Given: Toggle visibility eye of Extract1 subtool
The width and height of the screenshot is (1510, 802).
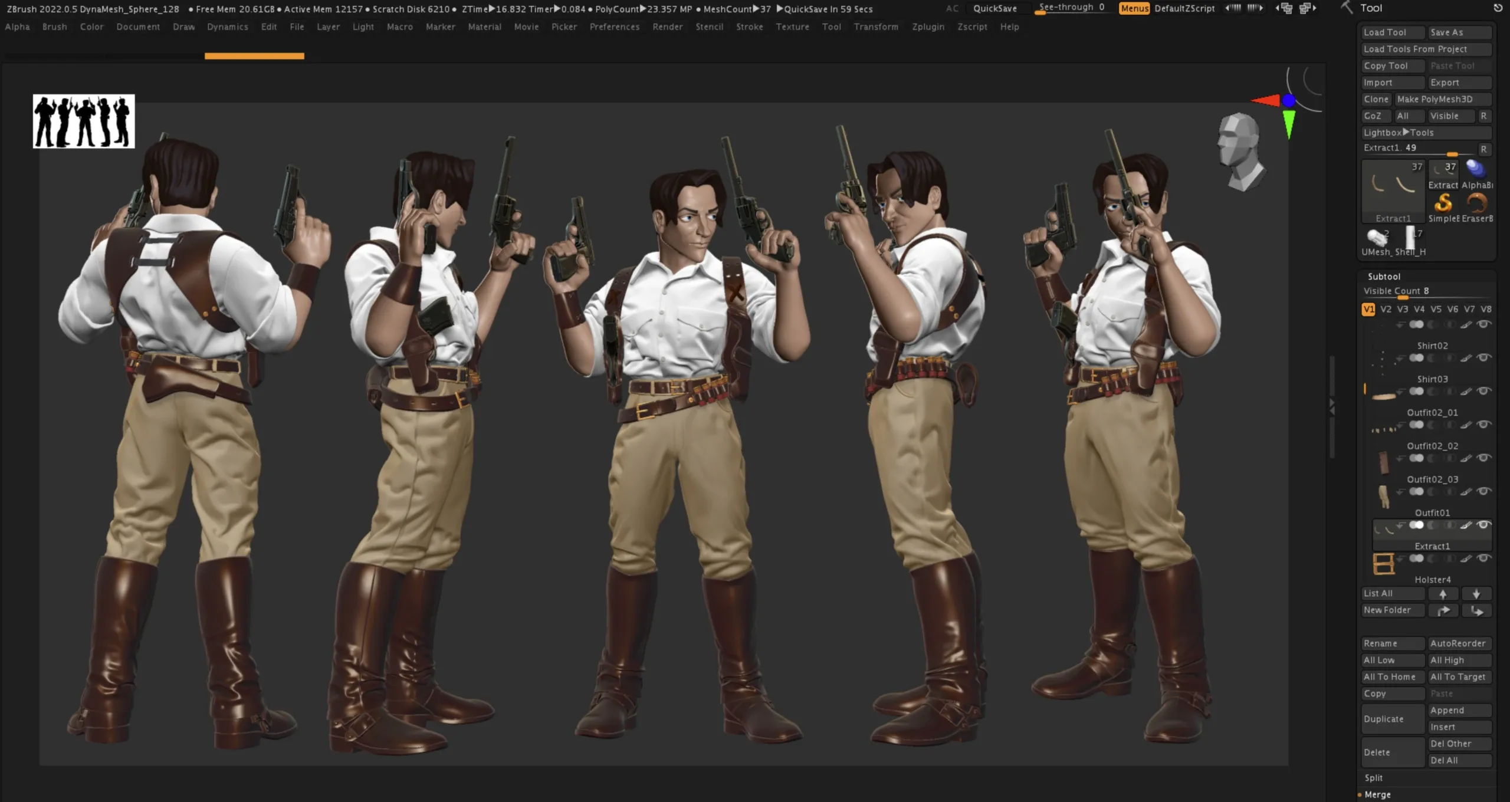Looking at the screenshot, I should (x=1484, y=525).
